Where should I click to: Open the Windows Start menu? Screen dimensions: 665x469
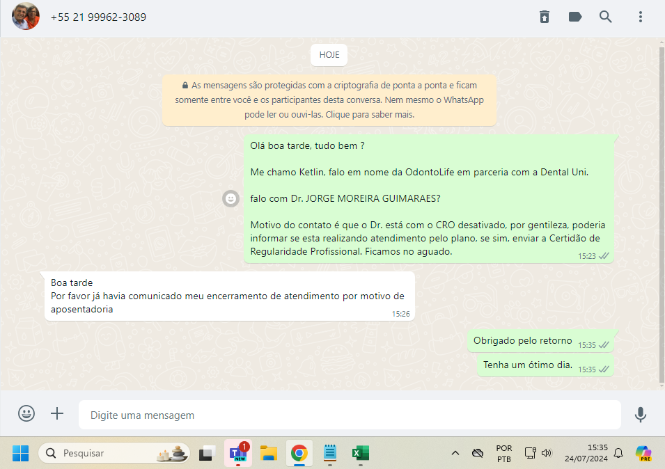20,453
